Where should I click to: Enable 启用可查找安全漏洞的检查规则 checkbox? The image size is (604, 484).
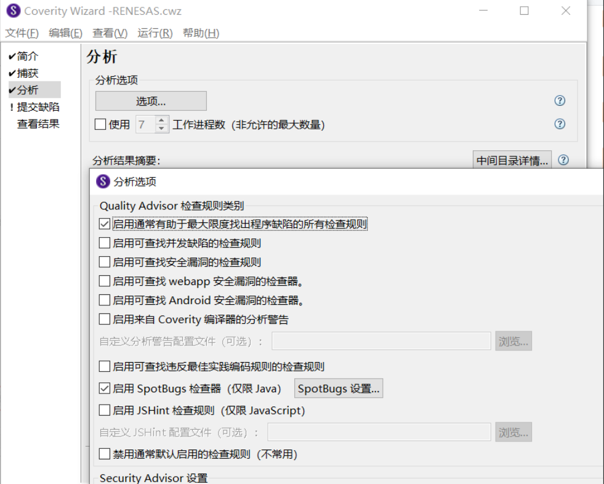(105, 262)
